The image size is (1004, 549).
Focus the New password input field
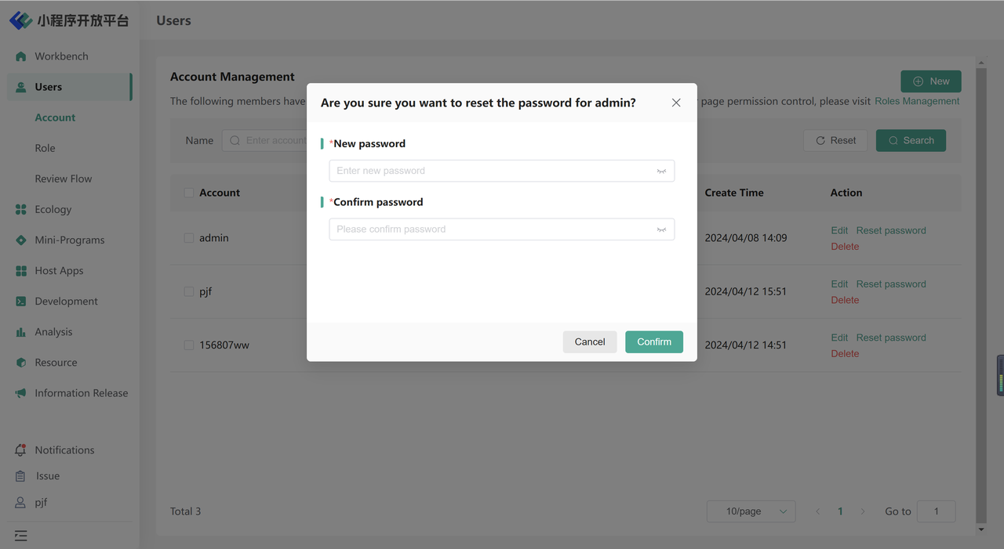point(502,171)
